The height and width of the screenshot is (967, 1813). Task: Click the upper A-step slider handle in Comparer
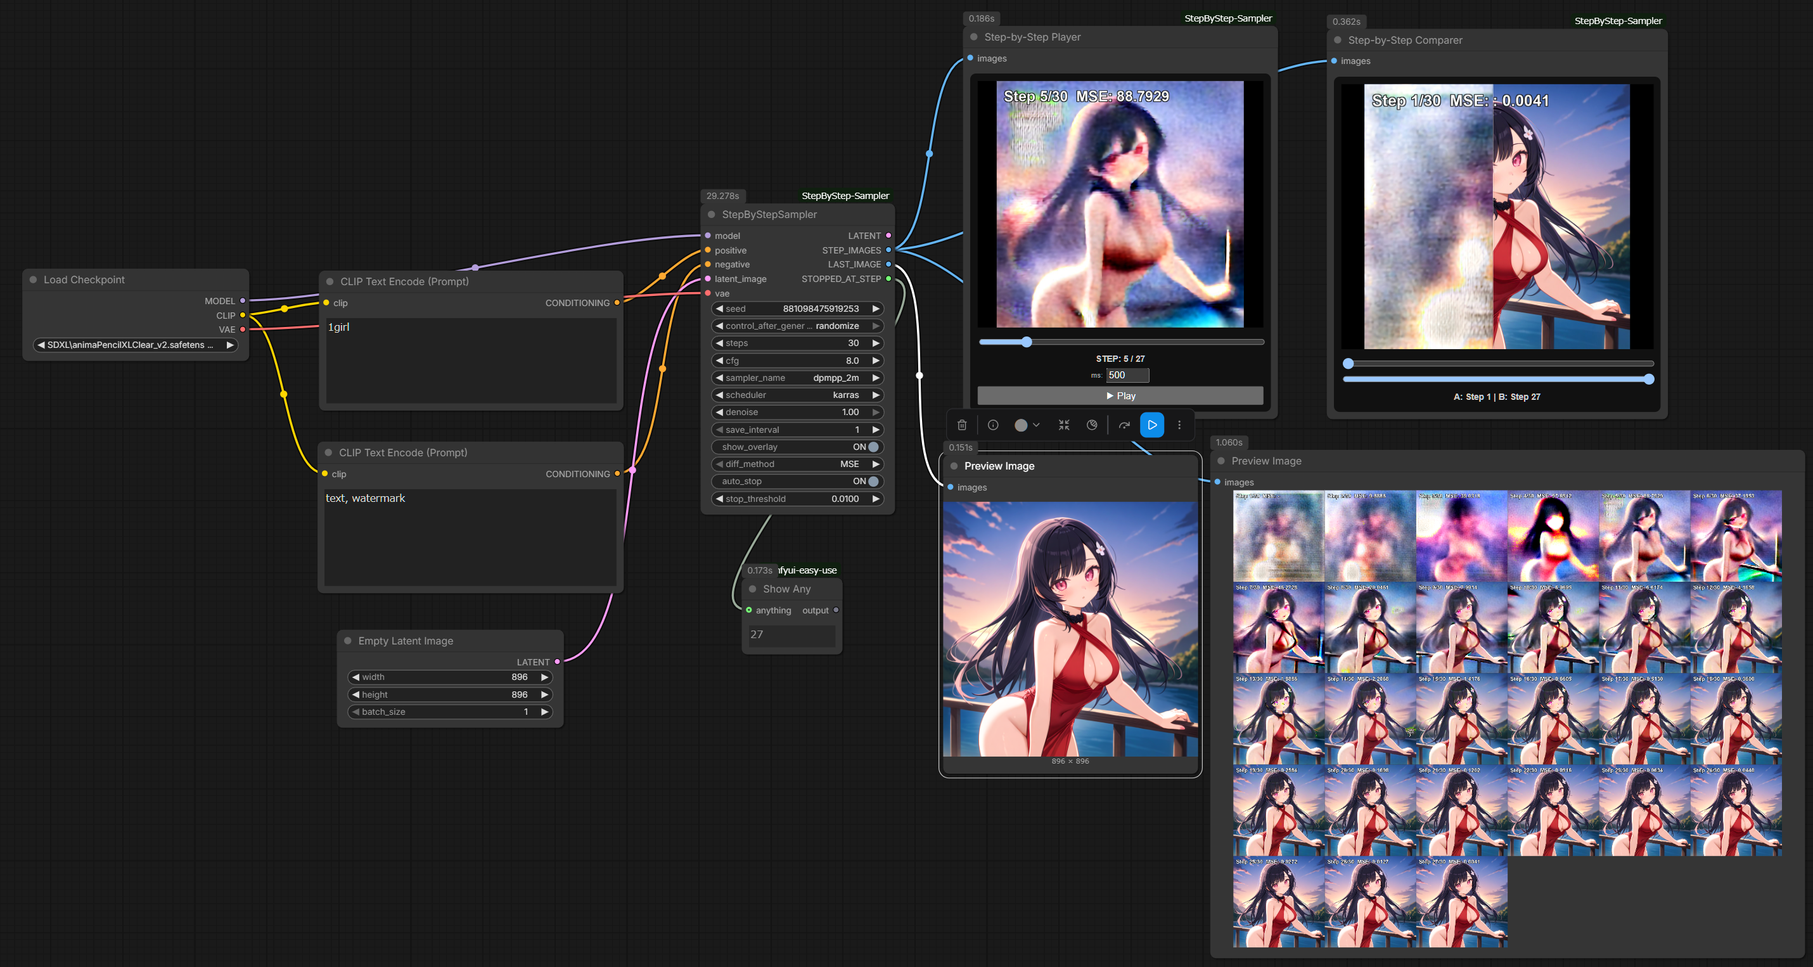[x=1348, y=364]
